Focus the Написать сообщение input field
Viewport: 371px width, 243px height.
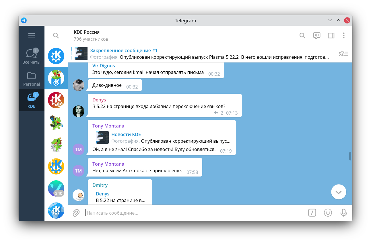point(195,213)
